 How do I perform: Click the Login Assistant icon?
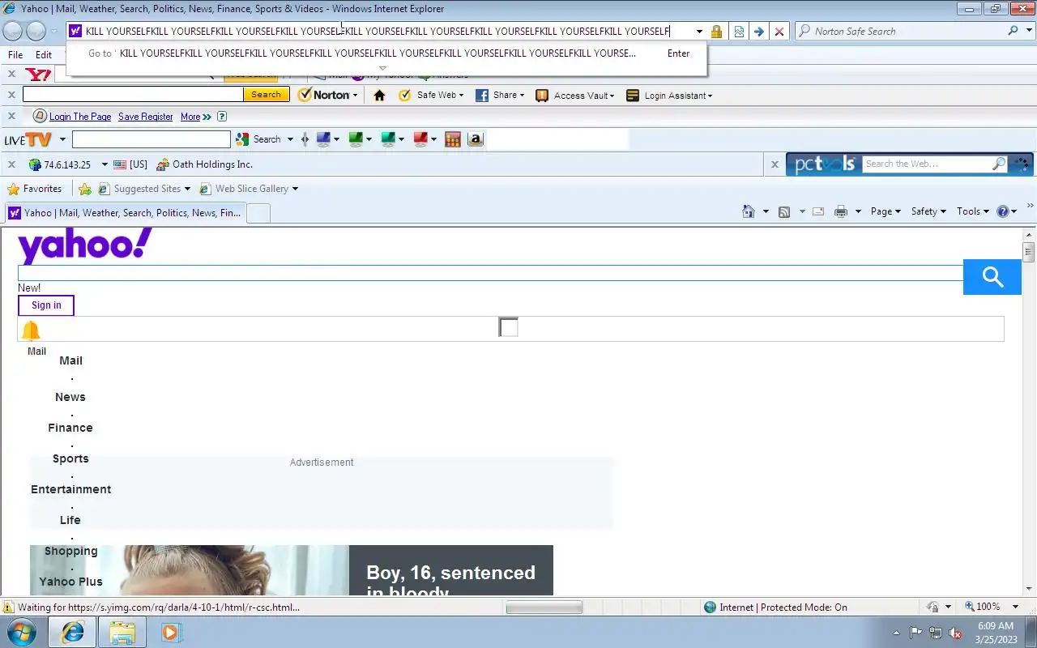[x=633, y=95]
